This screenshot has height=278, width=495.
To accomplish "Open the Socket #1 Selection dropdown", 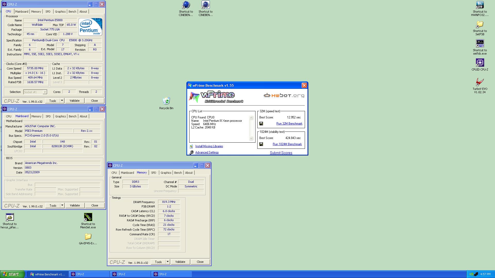I will pyautogui.click(x=35, y=92).
